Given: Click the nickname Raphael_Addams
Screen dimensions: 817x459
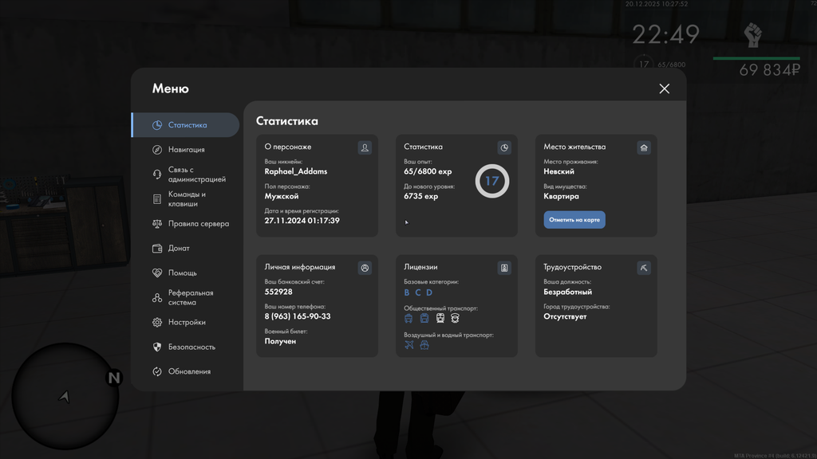Looking at the screenshot, I should coord(296,171).
